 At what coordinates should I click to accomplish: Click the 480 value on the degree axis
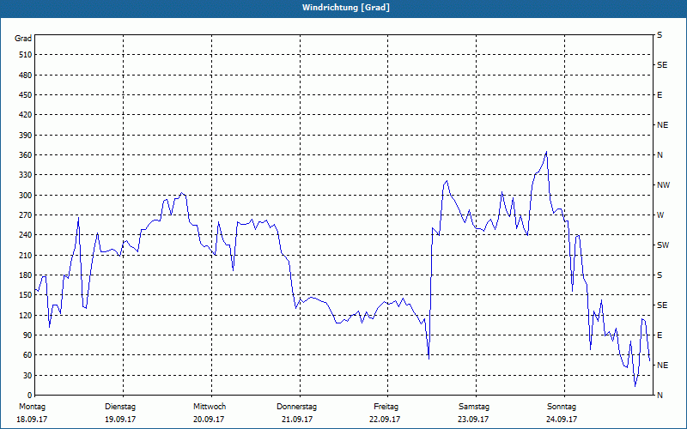[26, 75]
